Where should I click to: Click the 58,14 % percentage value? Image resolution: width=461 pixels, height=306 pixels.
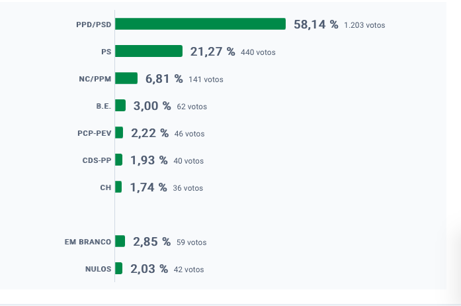315,25
